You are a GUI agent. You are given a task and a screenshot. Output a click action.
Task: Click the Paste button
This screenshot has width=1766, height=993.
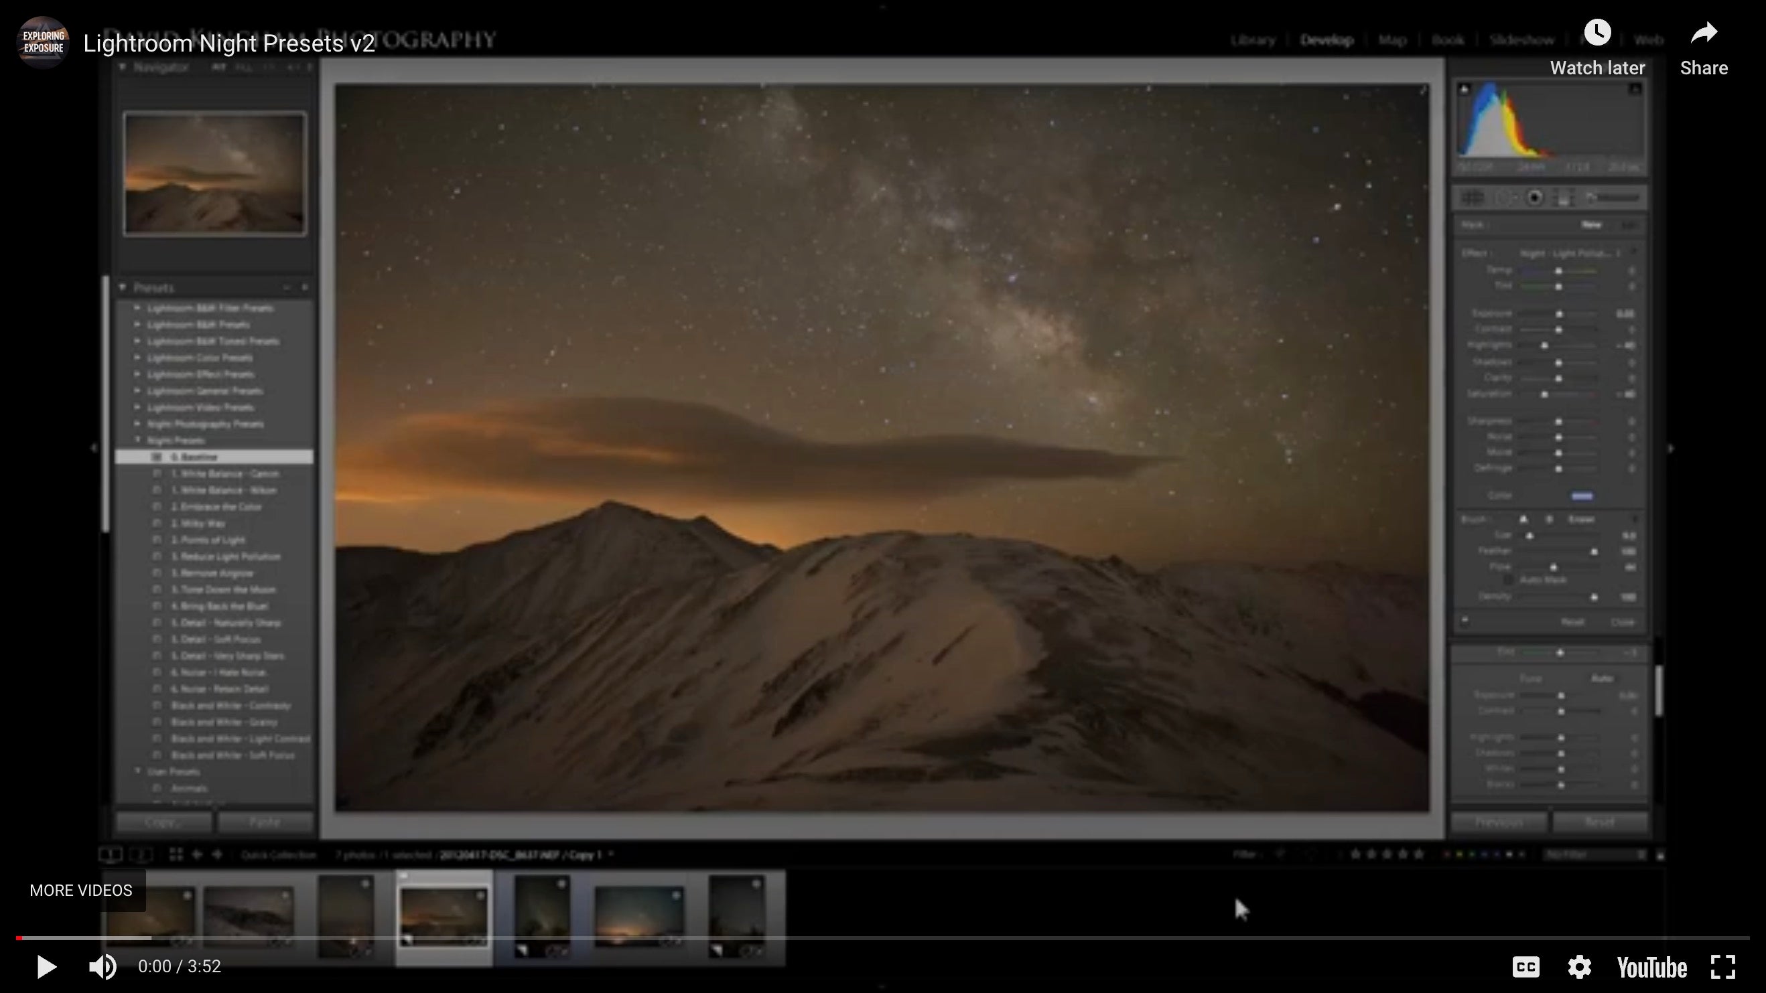pyautogui.click(x=265, y=821)
